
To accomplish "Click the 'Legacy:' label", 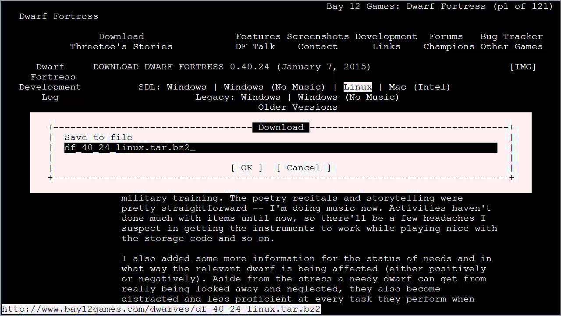I will [215, 97].
